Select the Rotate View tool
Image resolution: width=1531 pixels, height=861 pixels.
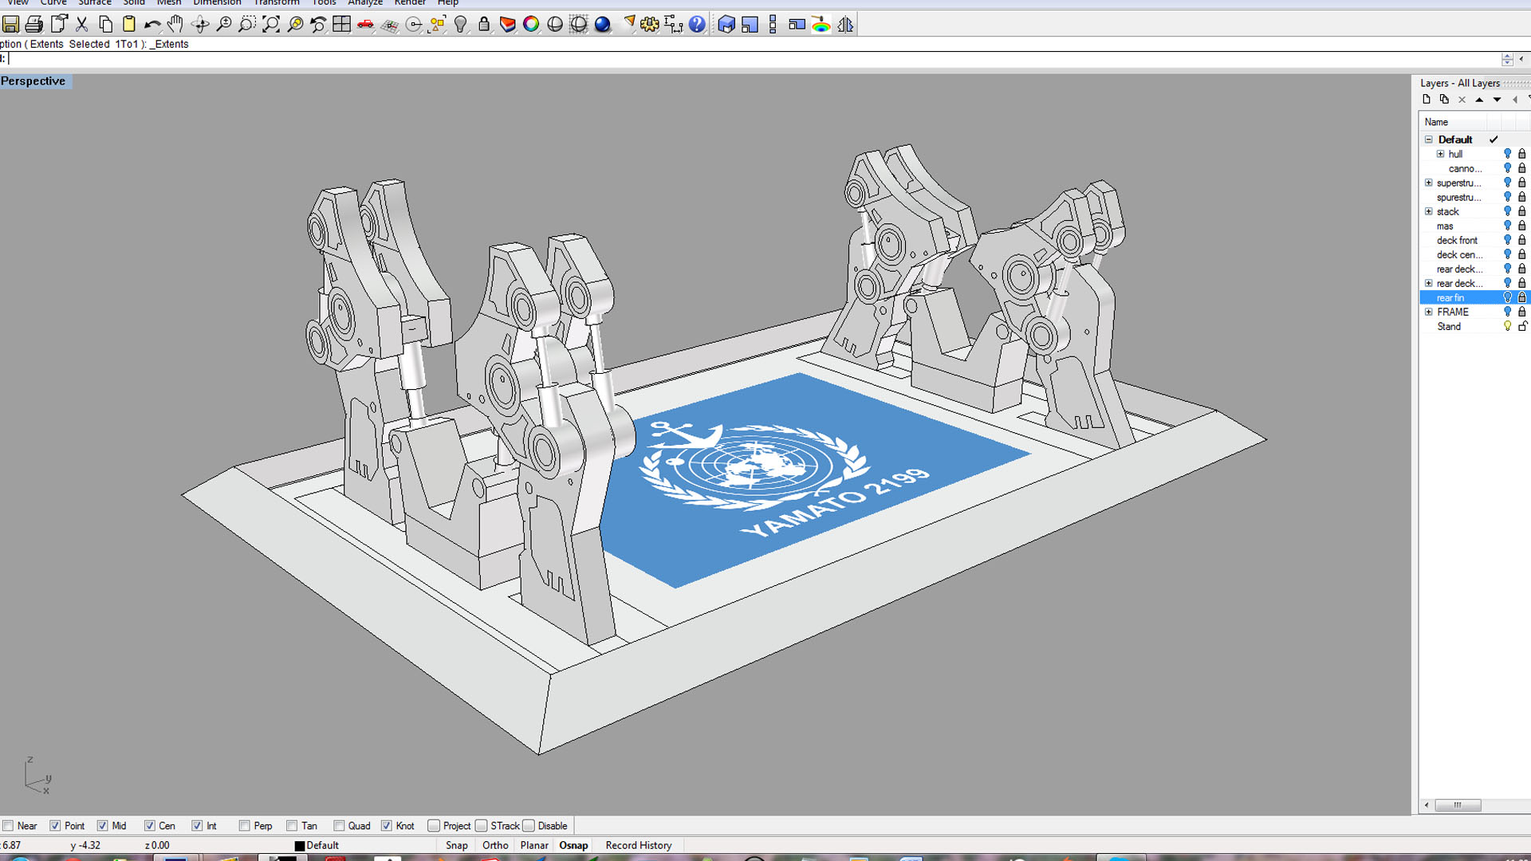pyautogui.click(x=200, y=25)
